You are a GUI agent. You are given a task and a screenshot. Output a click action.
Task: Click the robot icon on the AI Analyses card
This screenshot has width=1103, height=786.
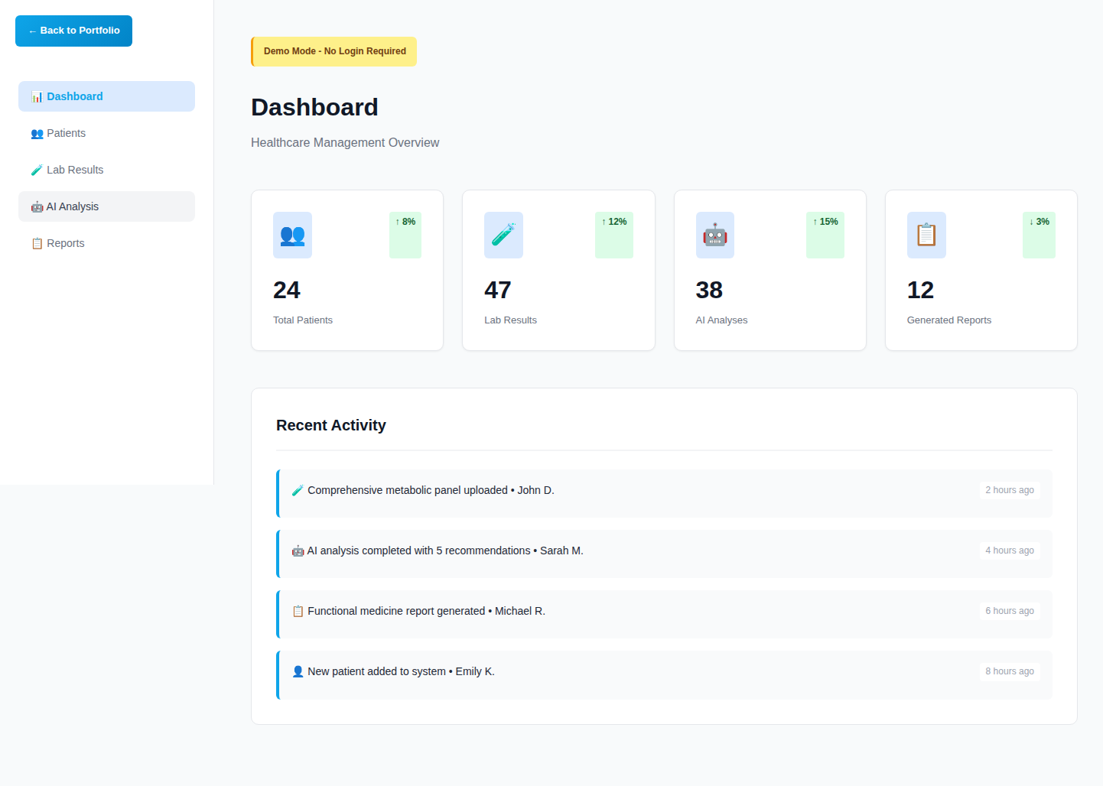click(714, 235)
